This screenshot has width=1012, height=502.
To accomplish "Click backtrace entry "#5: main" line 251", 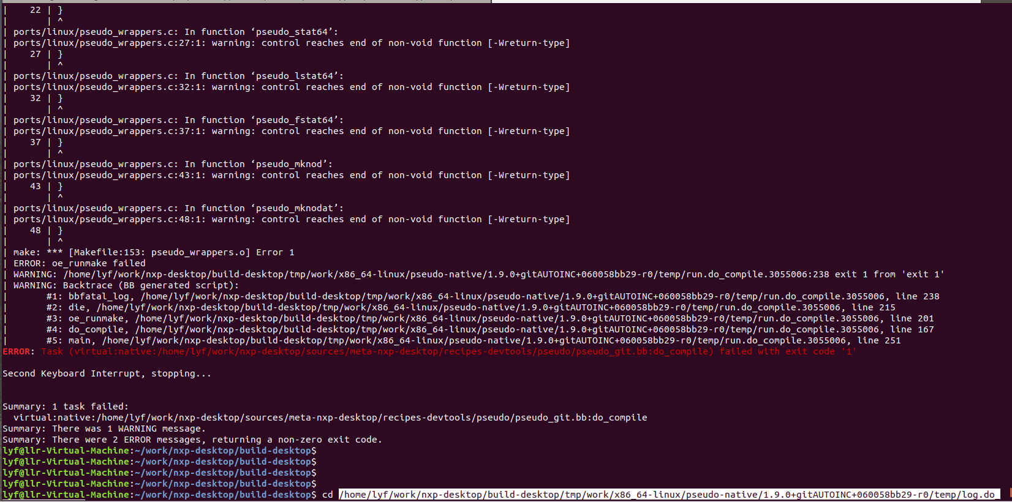I will (x=474, y=340).
